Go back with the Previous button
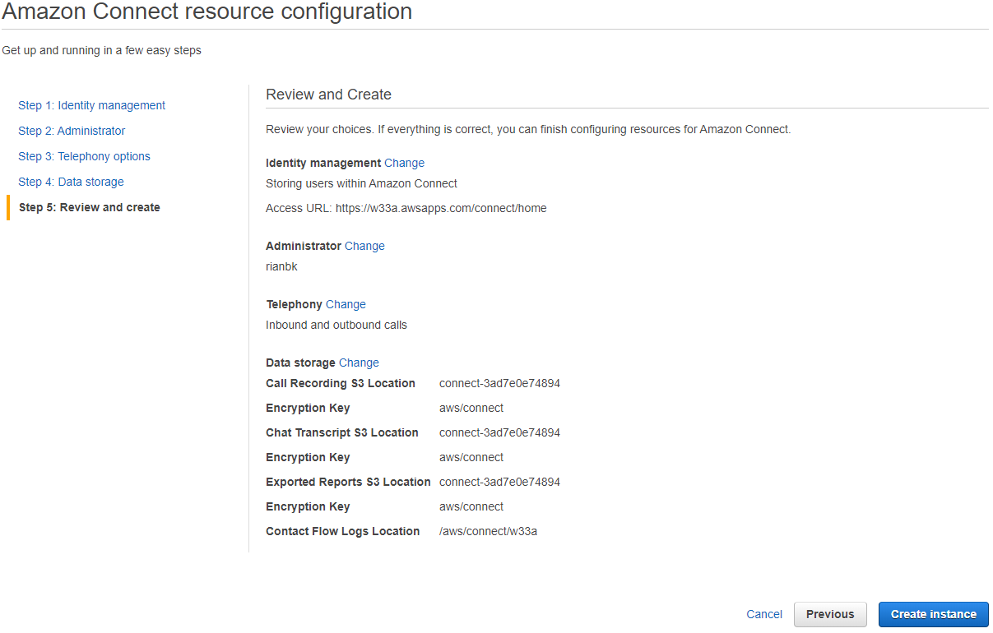 [830, 614]
